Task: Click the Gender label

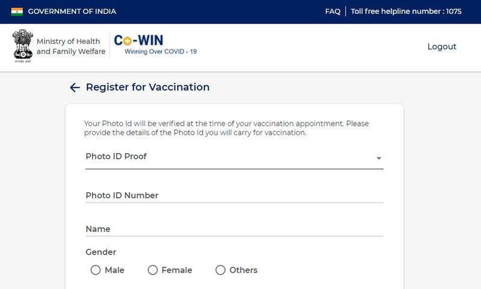Action: [101, 252]
